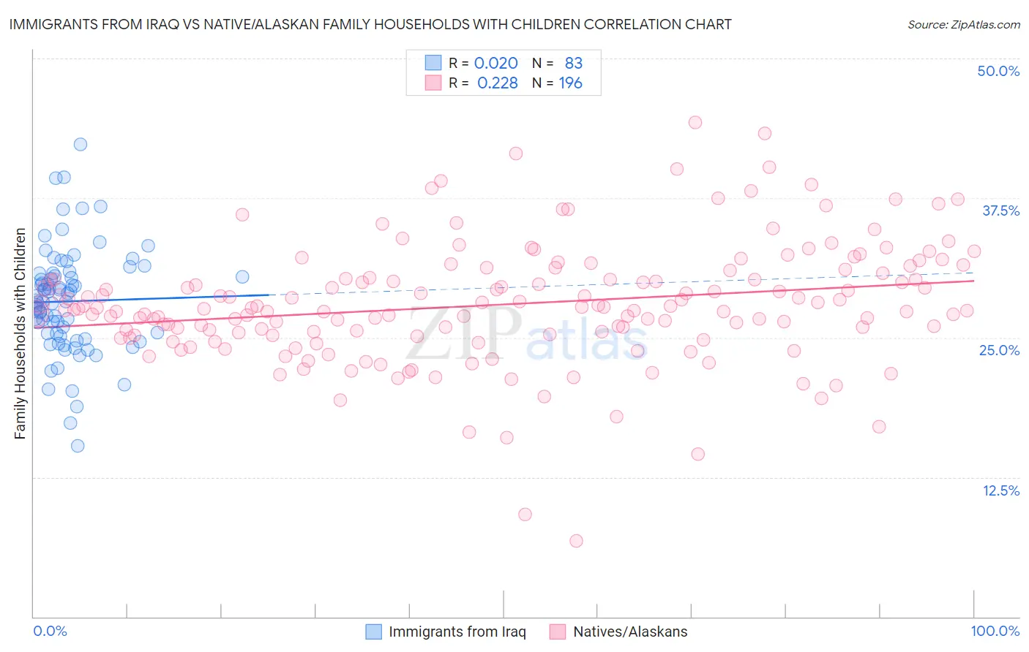The image size is (1029, 652).
Task: Click the 37.5% y-axis label
Action: point(1000,211)
